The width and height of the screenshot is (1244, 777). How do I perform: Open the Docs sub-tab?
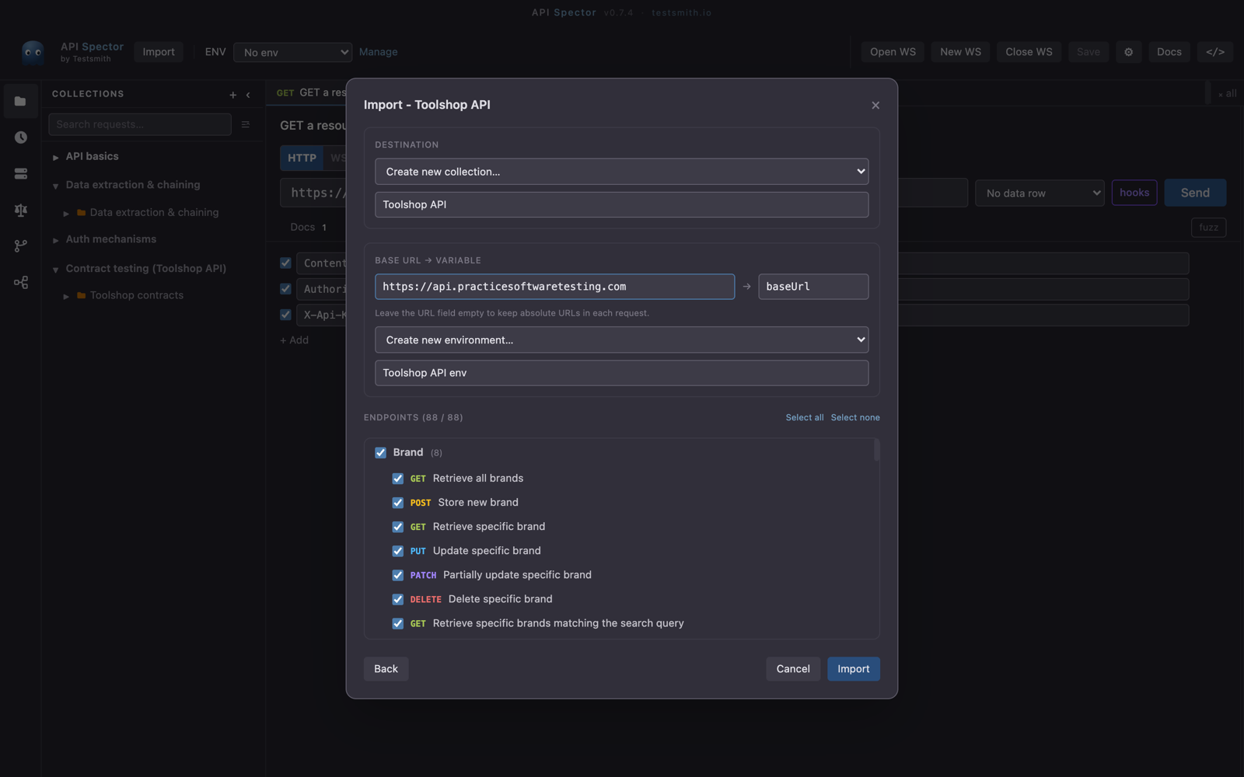(308, 227)
